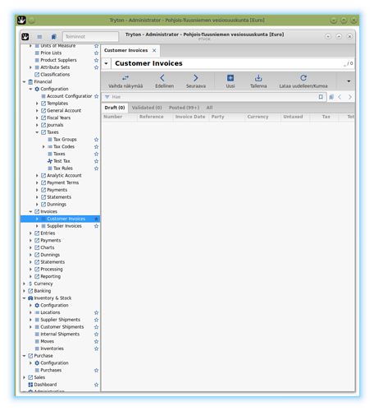Click the Tryton logo in header
This screenshot has height=411, width=374.
[x=25, y=36]
